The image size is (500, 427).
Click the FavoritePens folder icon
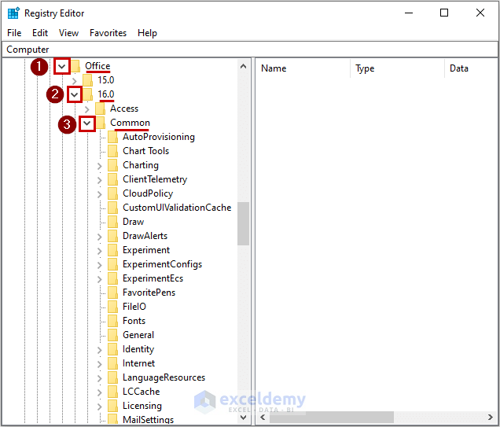coord(112,293)
